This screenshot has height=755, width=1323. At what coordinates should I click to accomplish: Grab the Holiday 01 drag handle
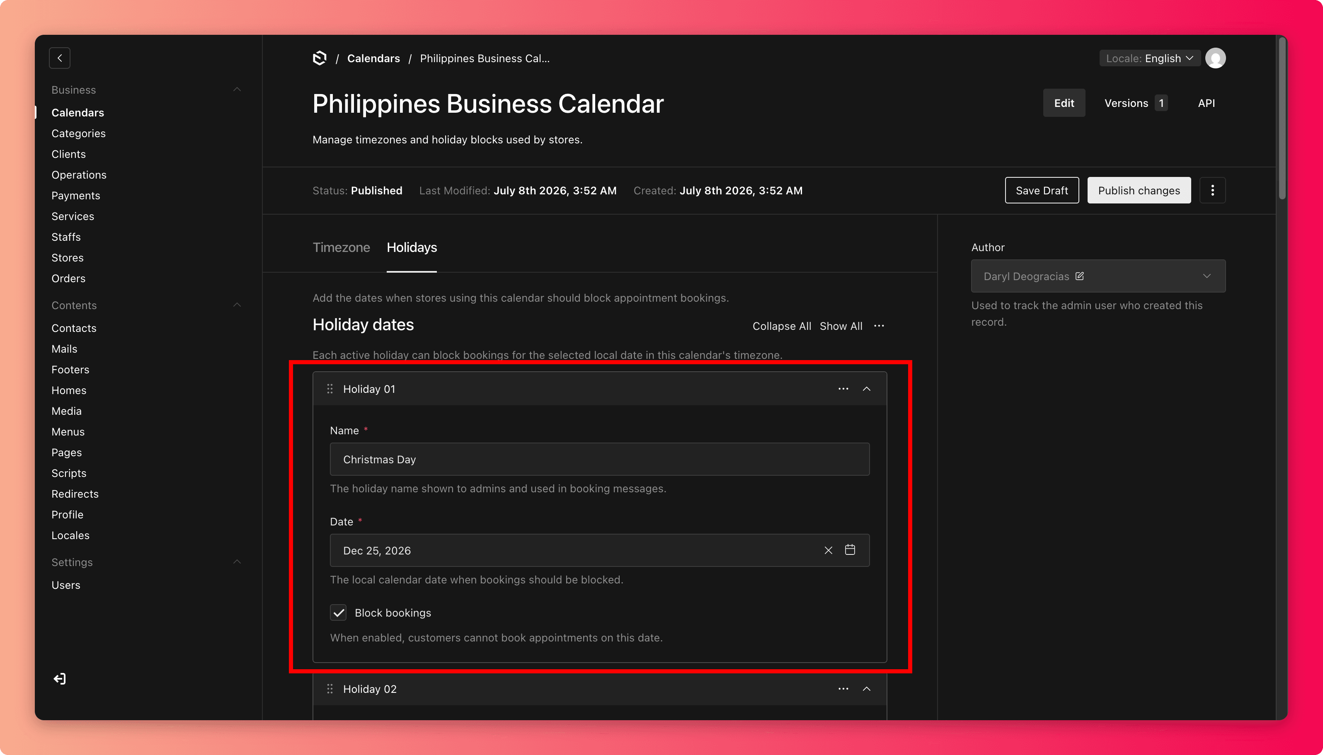pos(330,389)
